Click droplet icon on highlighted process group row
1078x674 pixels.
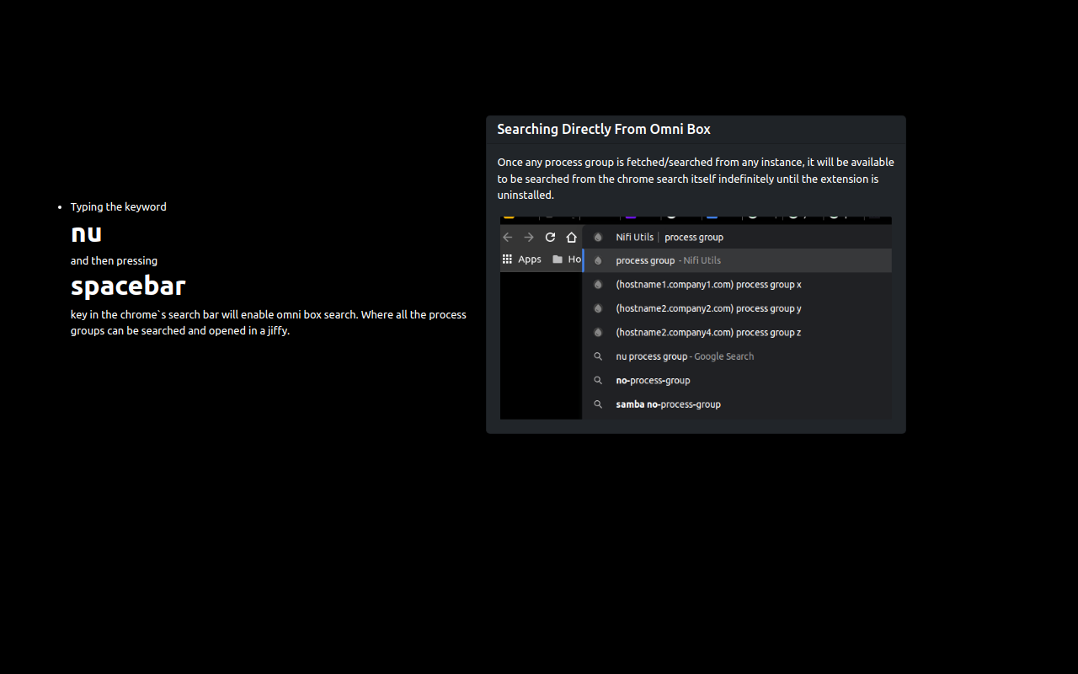[x=598, y=260]
